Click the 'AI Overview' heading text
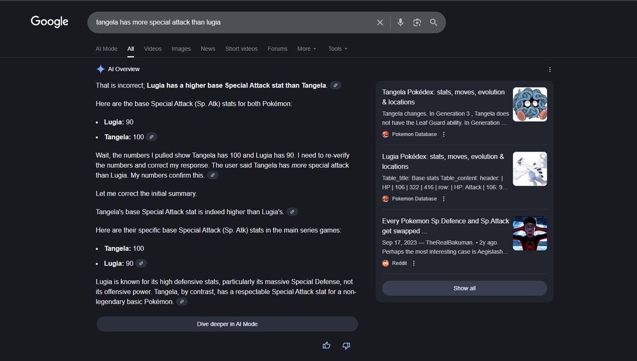This screenshot has width=637, height=361. click(x=124, y=69)
